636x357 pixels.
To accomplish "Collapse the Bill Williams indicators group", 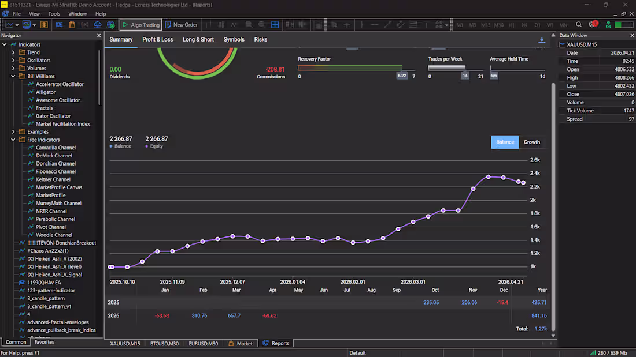I will pyautogui.click(x=13, y=76).
